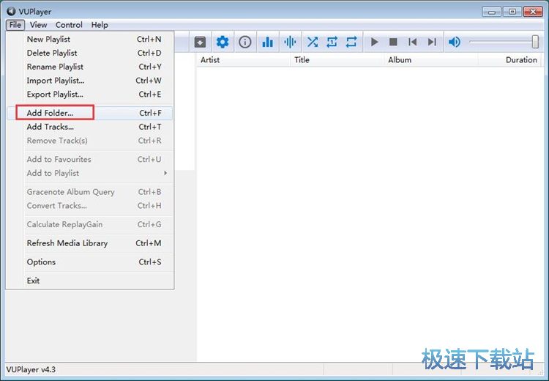Minimize the VUPlayer window
Image resolution: width=549 pixels, height=381 pixels.
coord(492,12)
